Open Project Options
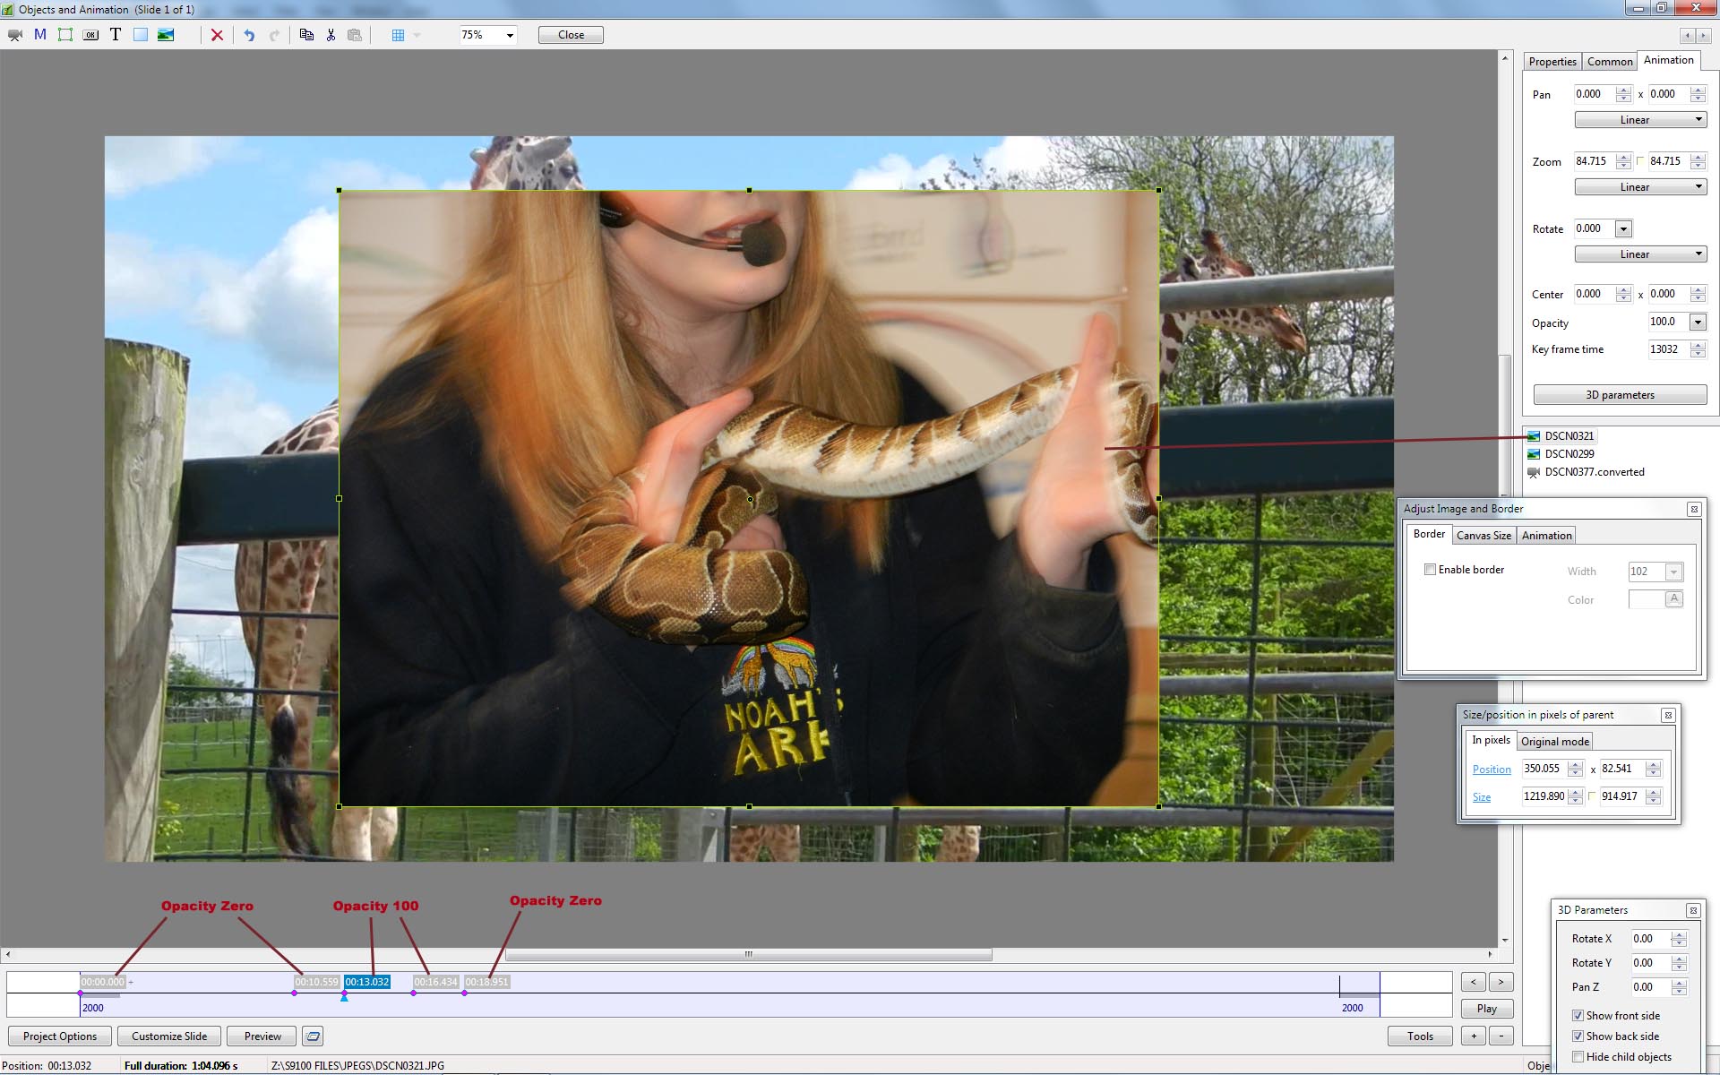 (60, 1036)
